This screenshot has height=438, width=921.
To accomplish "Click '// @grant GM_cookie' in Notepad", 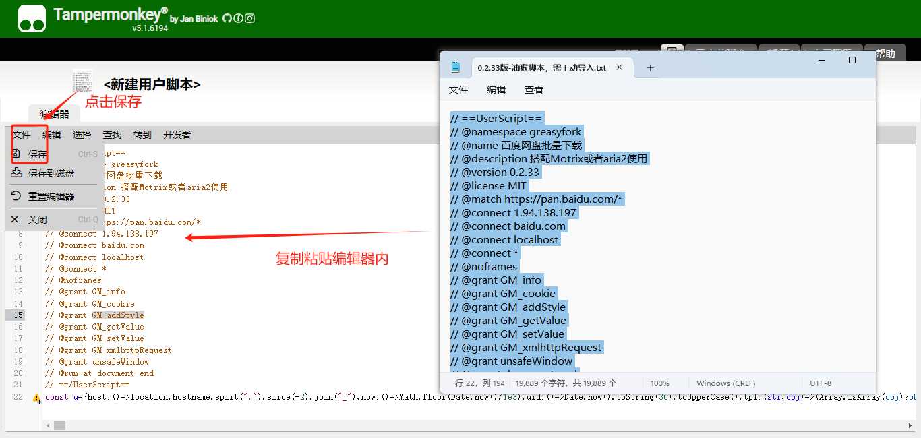I will (503, 294).
